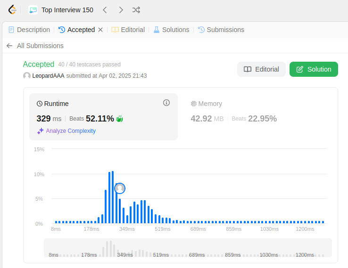Go to previous problem with left chevron
Image resolution: width=348 pixels, height=268 pixels.
[105, 10]
